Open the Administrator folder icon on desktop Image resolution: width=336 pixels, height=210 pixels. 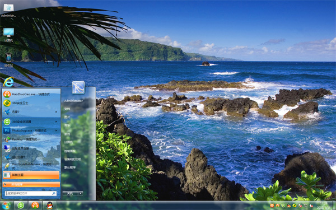(x=8, y=10)
